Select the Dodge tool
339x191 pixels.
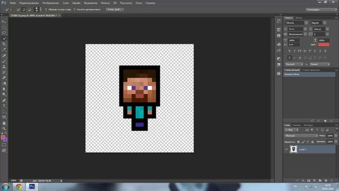coord(4,94)
